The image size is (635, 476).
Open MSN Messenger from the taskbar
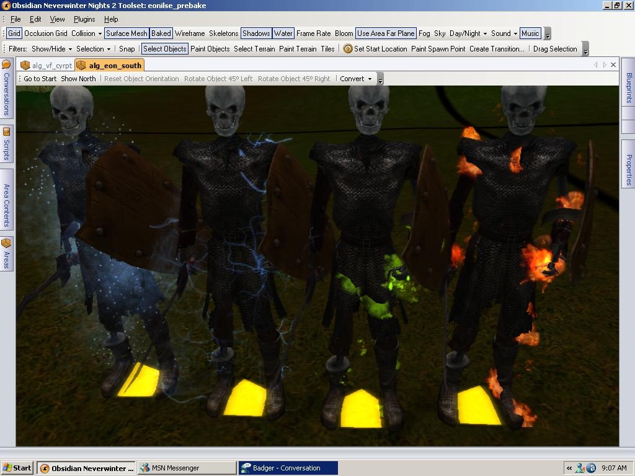[186, 468]
